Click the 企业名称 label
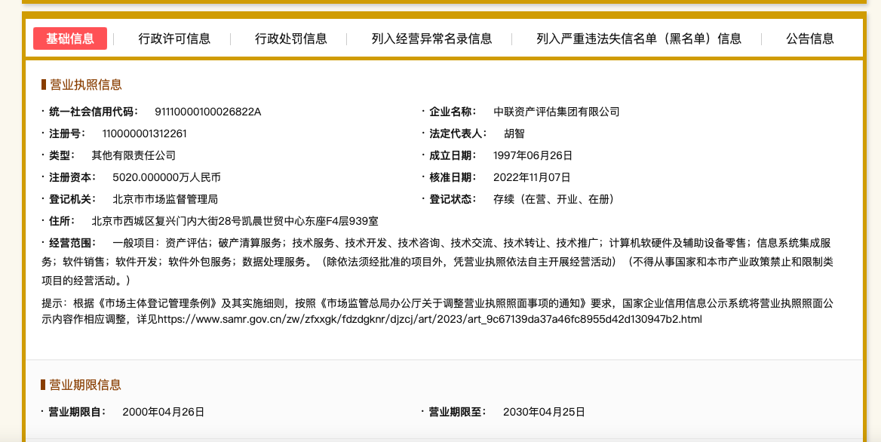 click(453, 112)
